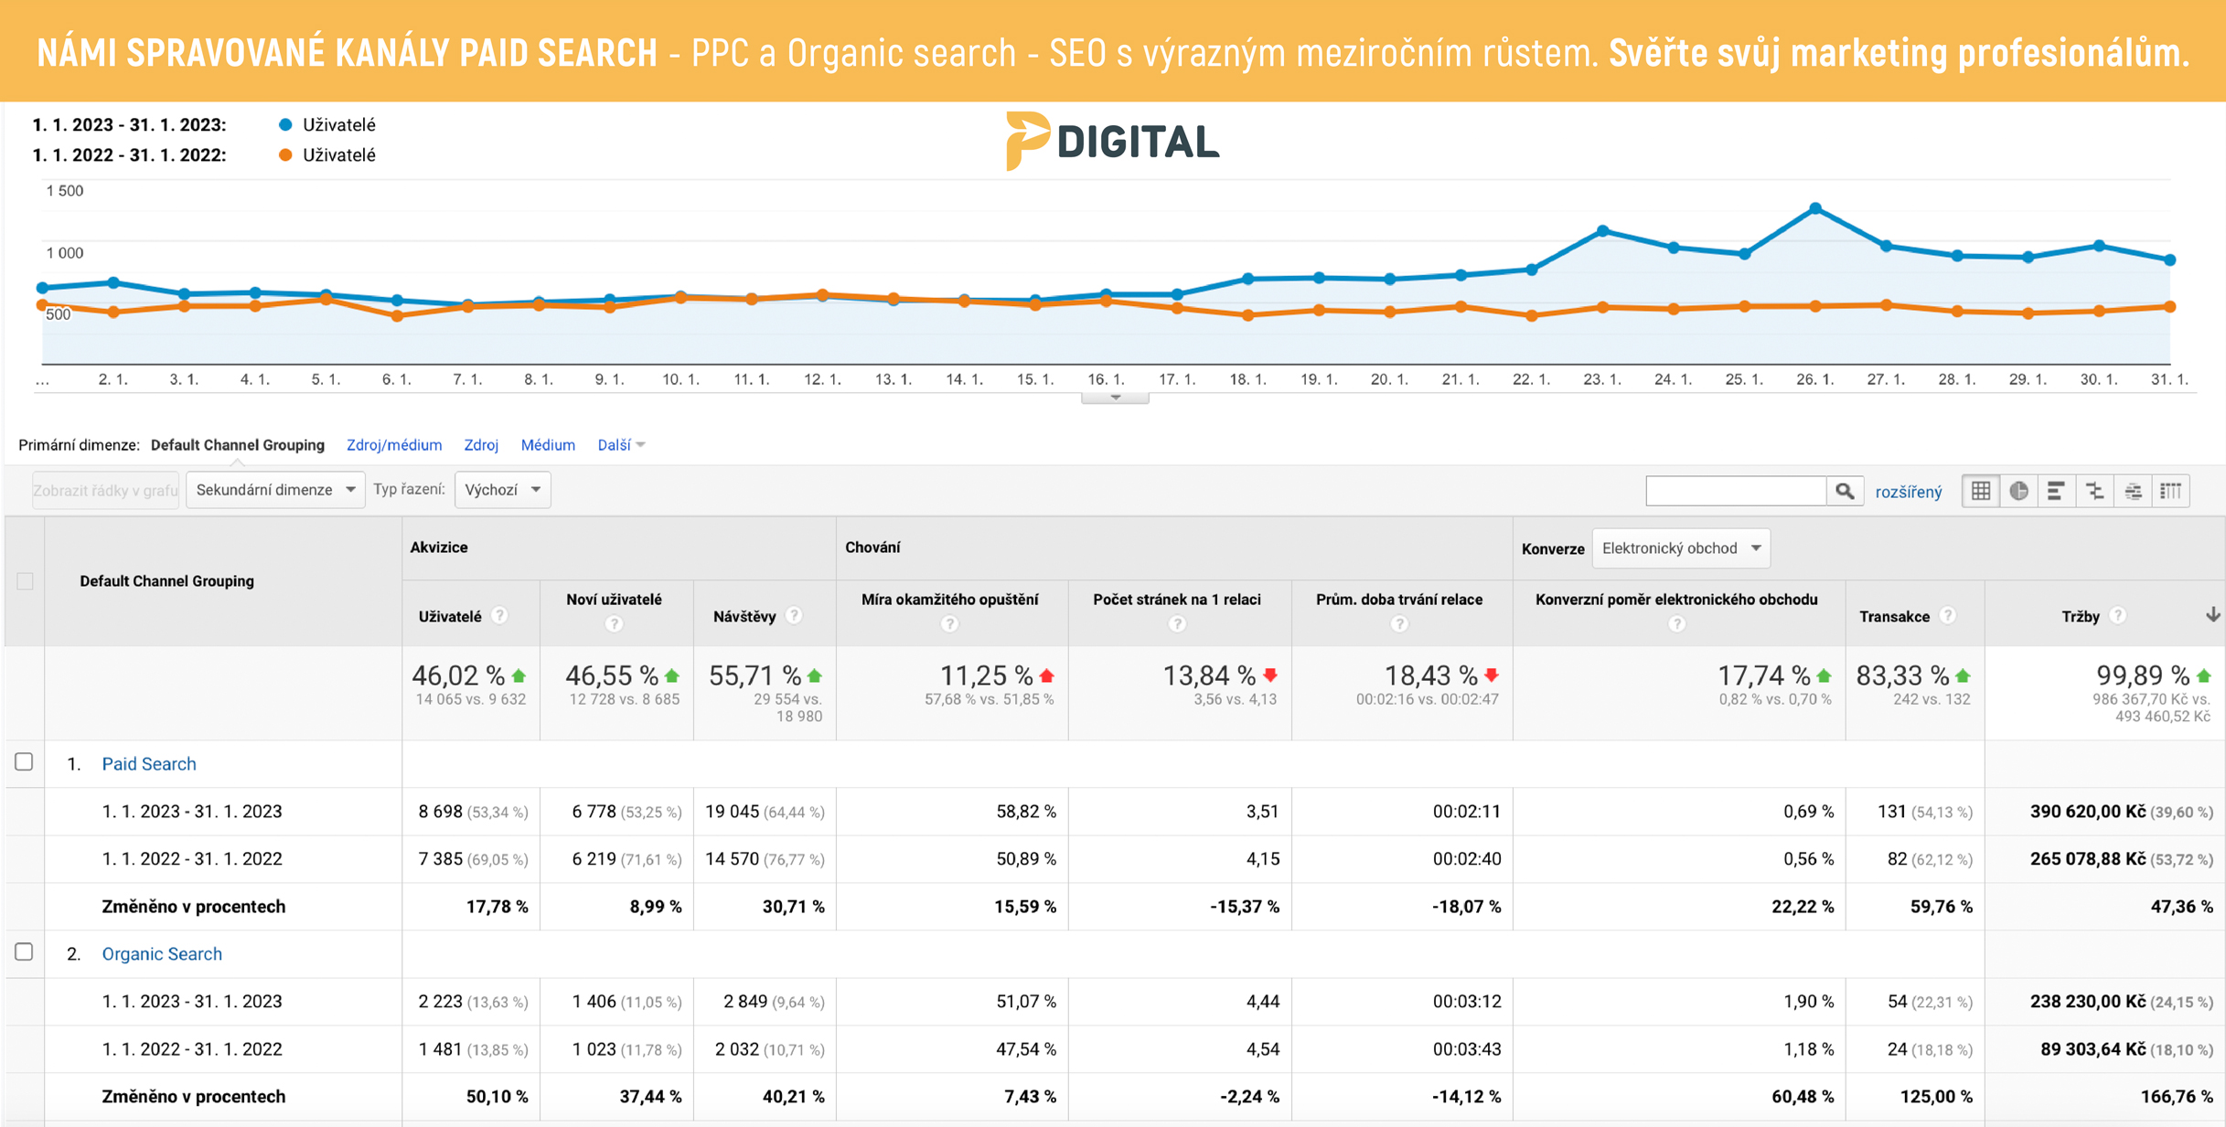Open the Elektronický obchod conversion dropdown
The image size is (2226, 1127).
tap(1680, 548)
